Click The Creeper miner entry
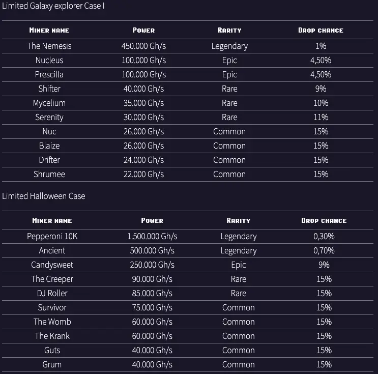This screenshot has width=378, height=374. 52,279
